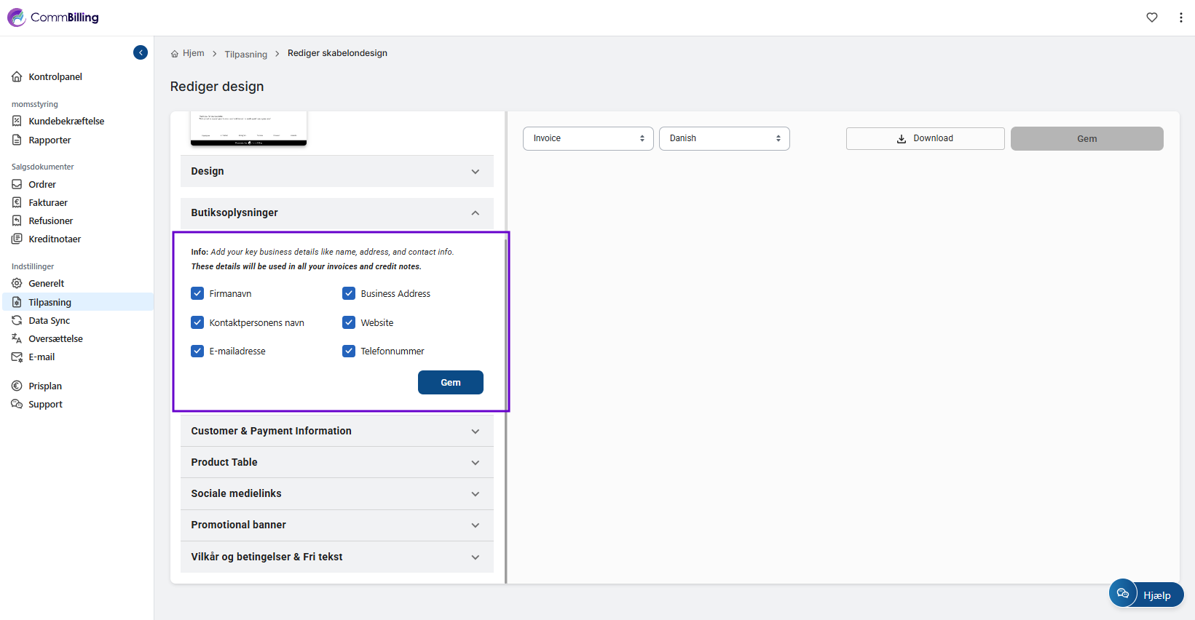The height and width of the screenshot is (620, 1195).
Task: Toggle the Website checkbox
Action: point(349,322)
